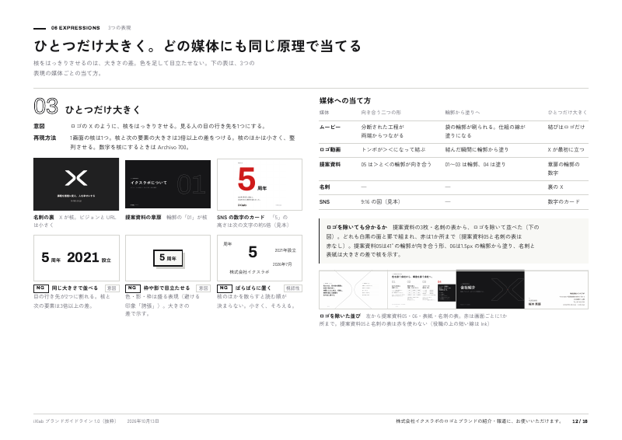
Task: Click the NG badge beside "ばらばらに置く"
Action: pyautogui.click(x=225, y=288)
